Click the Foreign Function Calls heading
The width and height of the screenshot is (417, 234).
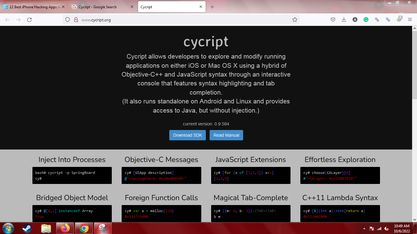[x=161, y=198]
